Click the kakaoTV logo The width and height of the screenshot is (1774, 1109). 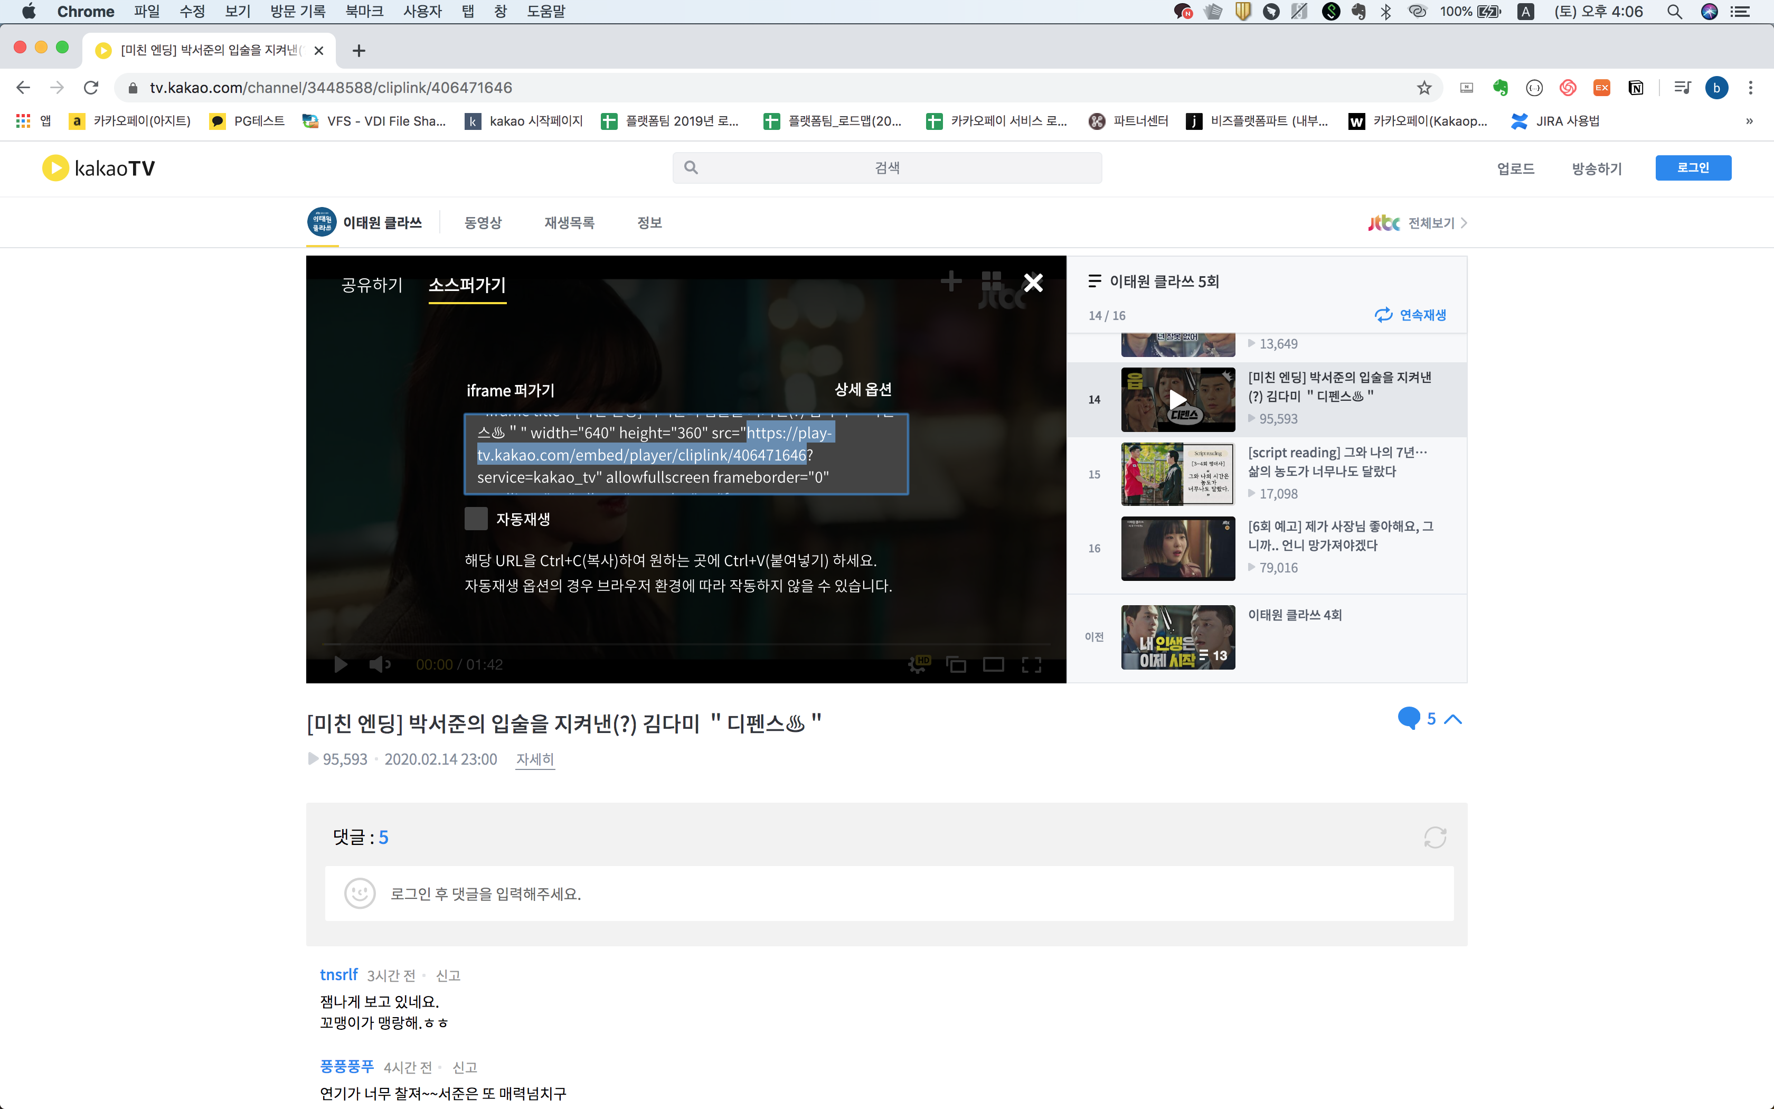[x=99, y=168]
